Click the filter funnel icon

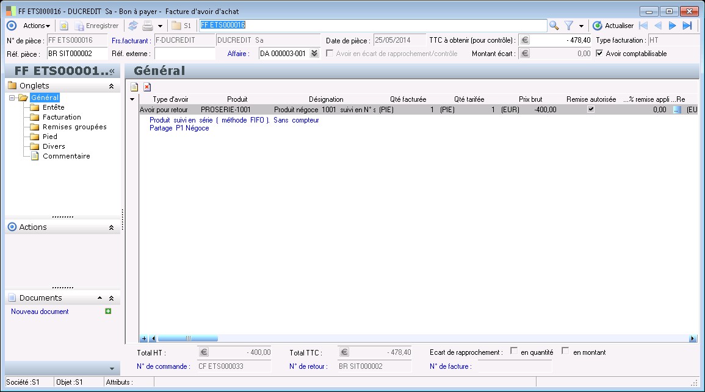click(x=569, y=26)
